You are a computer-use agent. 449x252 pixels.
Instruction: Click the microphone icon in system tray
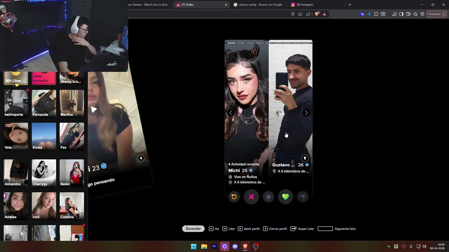(411, 246)
